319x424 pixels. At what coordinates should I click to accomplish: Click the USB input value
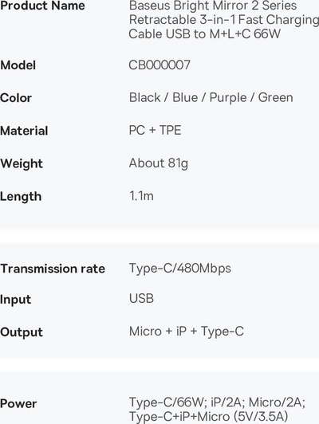tap(141, 299)
